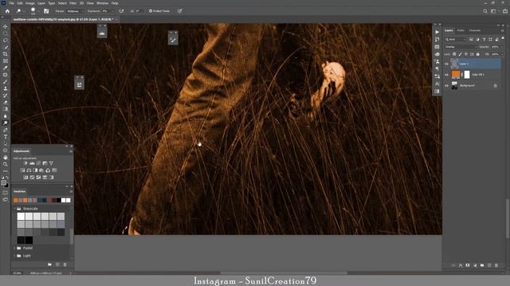The width and height of the screenshot is (510, 286).
Task: Switch to the Channels tab
Action: click(x=475, y=30)
